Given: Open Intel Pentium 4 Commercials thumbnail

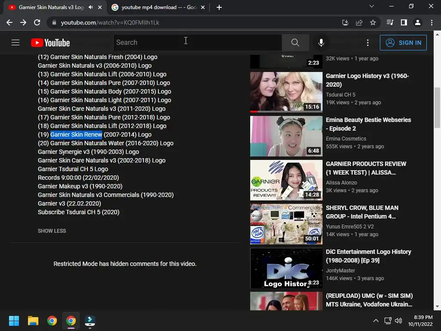Looking at the screenshot, I should (286, 224).
